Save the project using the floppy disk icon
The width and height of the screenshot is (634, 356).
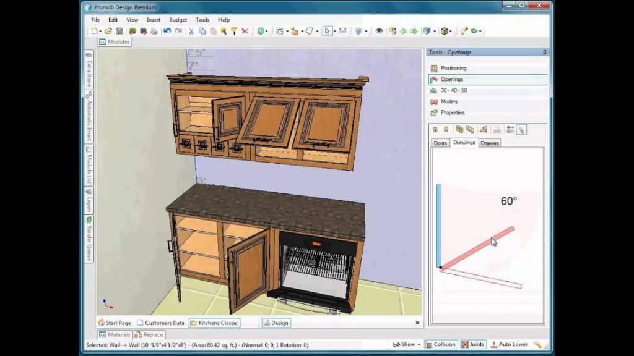[x=119, y=31]
